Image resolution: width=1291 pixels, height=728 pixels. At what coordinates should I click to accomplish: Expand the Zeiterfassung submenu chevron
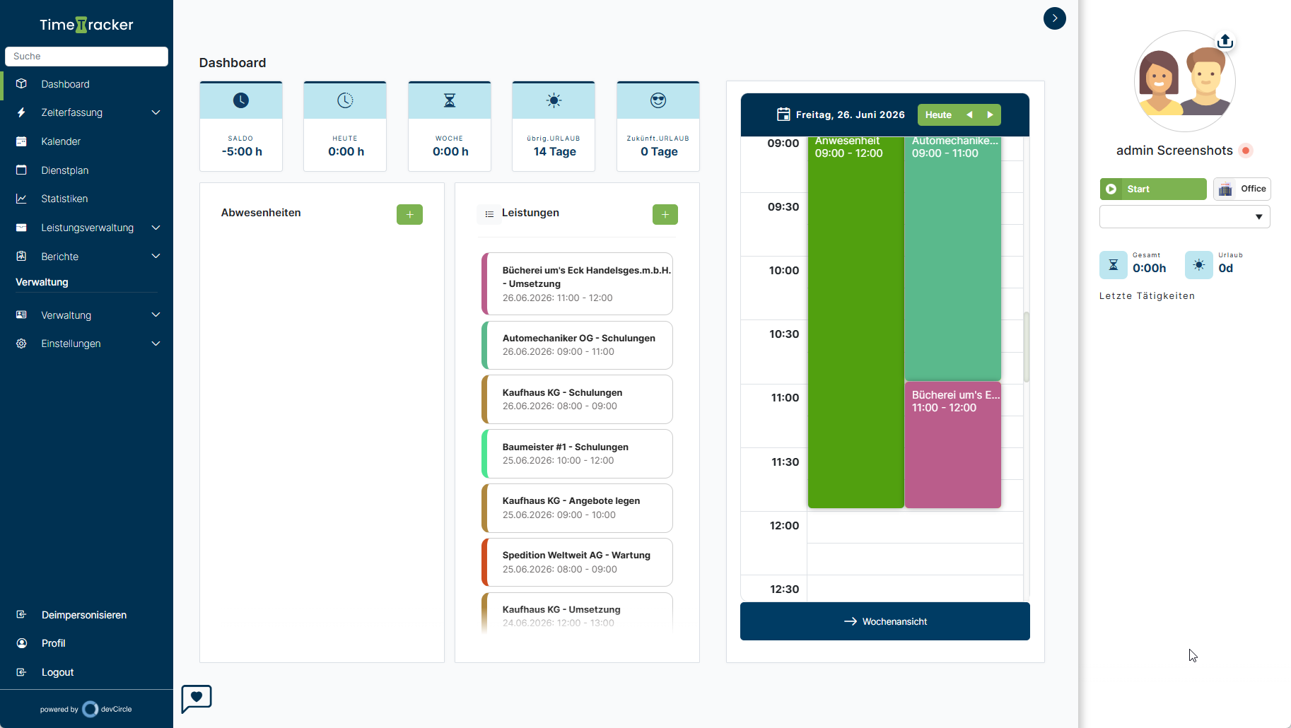(156, 112)
